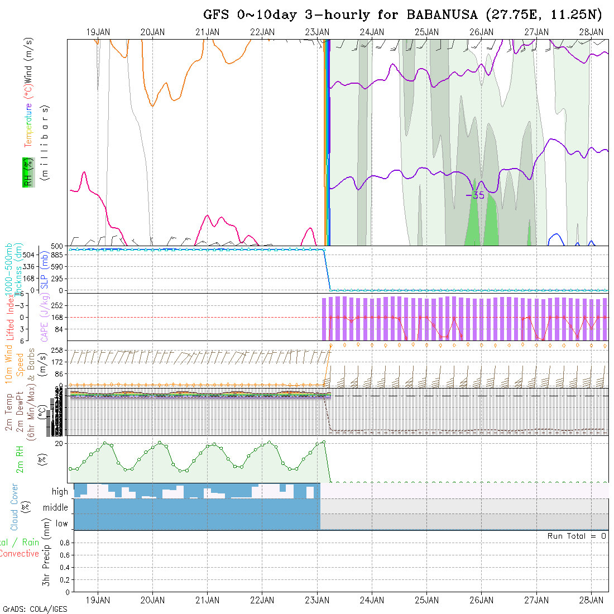Open the GrADS: COLA/IGES footer credit

point(35,609)
